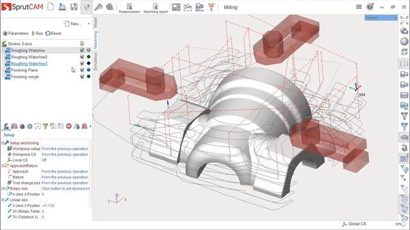
Task: Open operation Parameters
Action: coord(15,33)
